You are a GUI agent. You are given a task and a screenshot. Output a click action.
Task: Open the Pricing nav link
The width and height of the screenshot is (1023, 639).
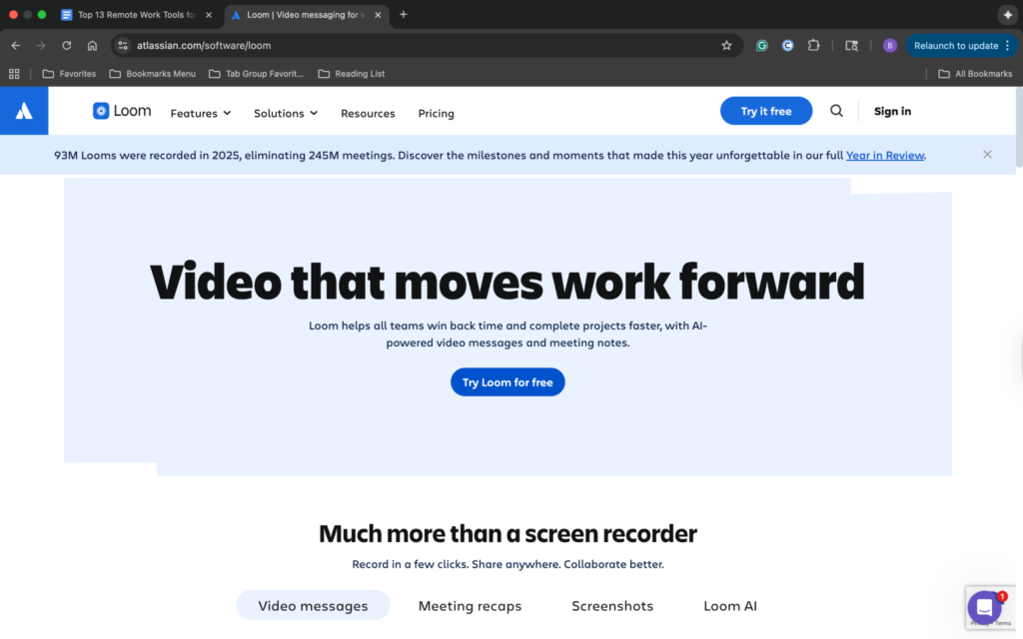pos(436,114)
